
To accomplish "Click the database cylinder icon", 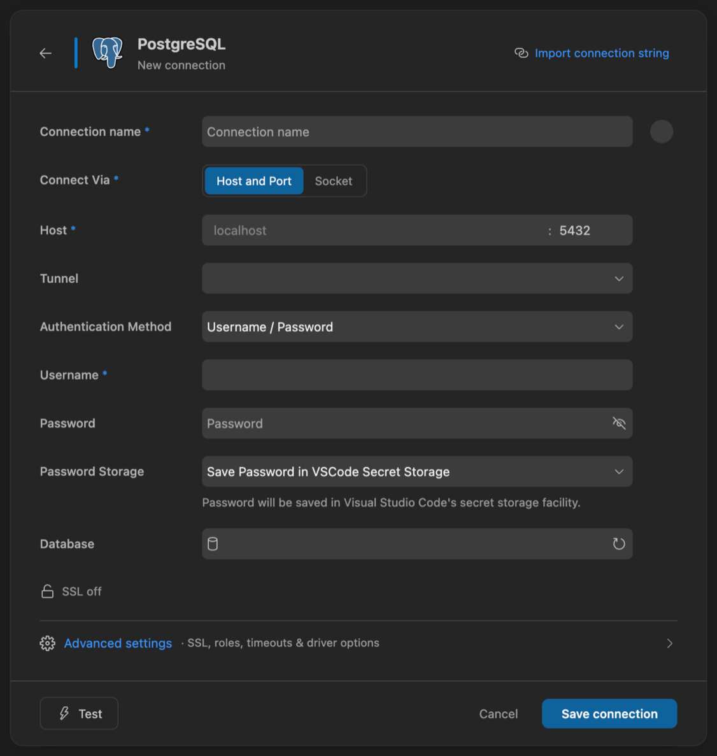I will point(213,544).
